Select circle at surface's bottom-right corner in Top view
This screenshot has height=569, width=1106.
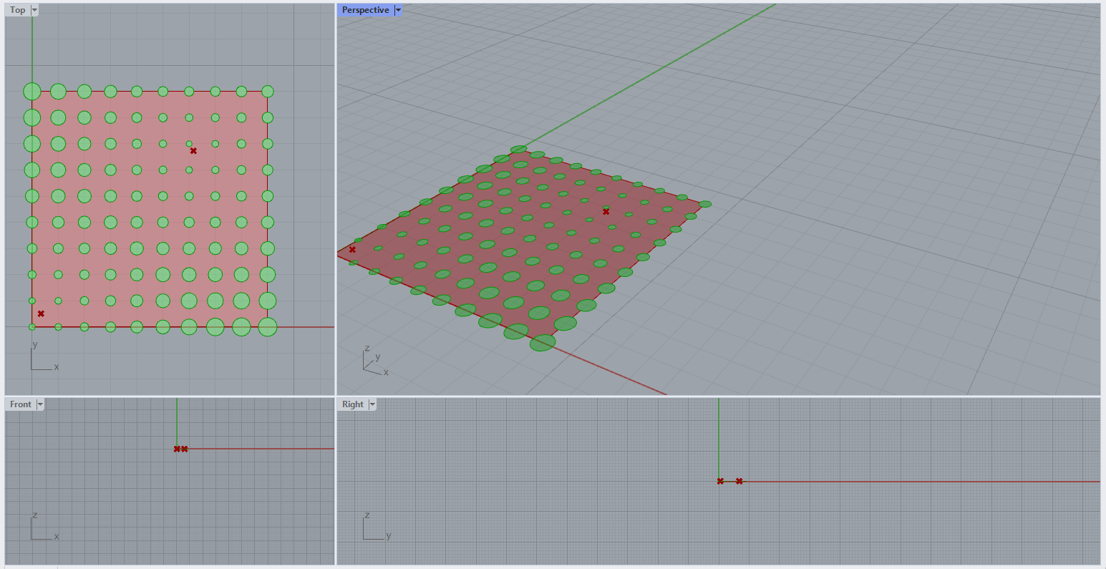point(268,327)
